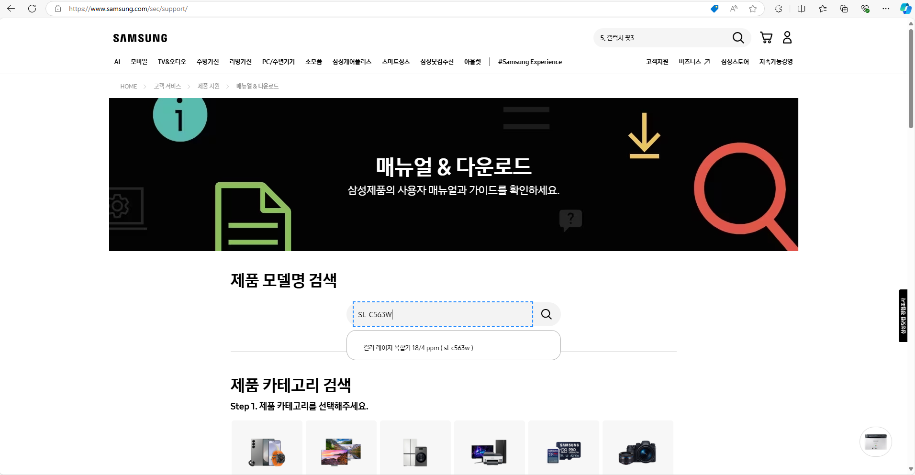
Task: Open the user account icon
Action: [x=787, y=38]
